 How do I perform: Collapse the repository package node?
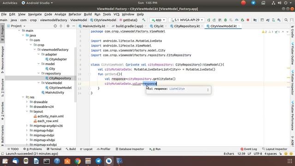click(39, 73)
